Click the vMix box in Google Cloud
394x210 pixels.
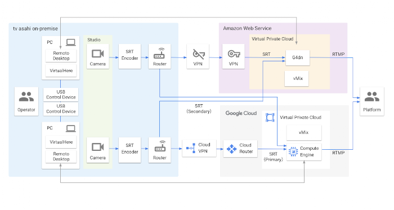304,132
